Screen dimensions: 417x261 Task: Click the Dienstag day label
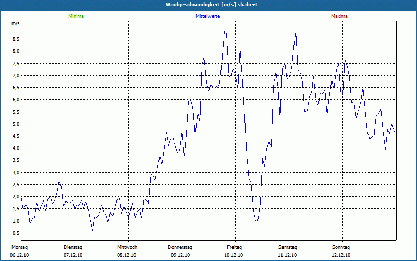[73, 247]
